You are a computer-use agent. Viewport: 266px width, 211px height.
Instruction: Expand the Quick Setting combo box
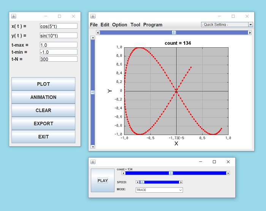pyautogui.click(x=227, y=25)
